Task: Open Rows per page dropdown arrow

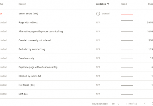Action: pyautogui.click(x=118, y=104)
